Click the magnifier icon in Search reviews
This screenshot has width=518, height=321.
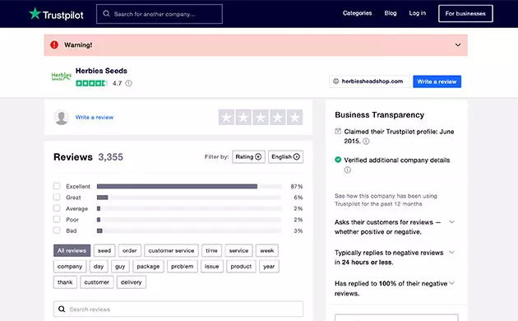tap(62, 309)
